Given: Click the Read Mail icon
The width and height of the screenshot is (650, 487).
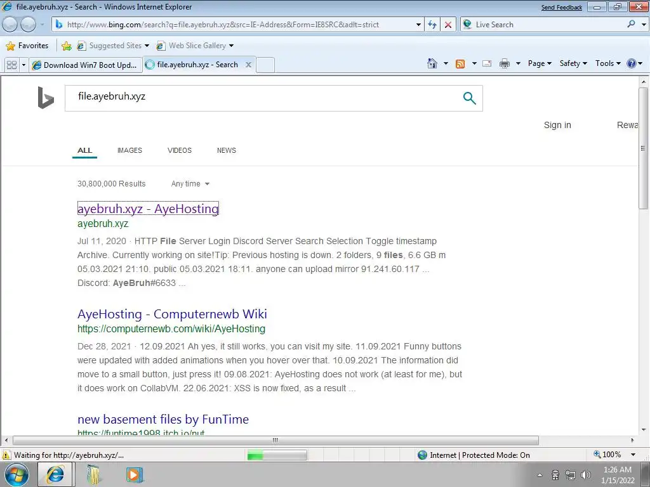Looking at the screenshot, I should [487, 63].
